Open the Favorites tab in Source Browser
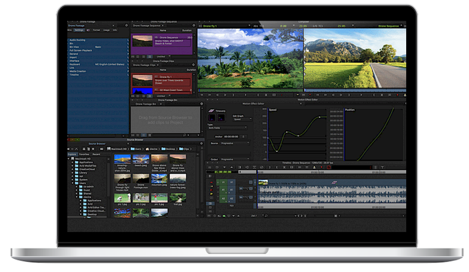469x272 pixels. (x=84, y=154)
